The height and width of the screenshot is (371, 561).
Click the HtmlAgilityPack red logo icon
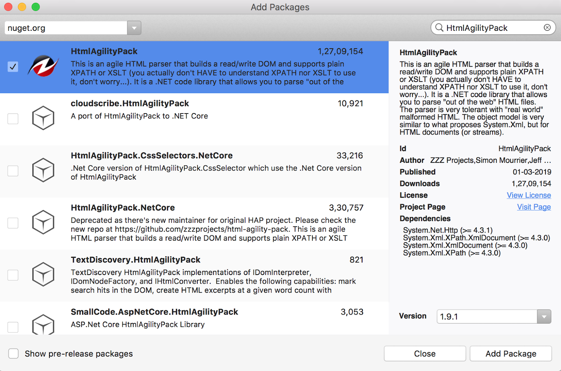point(43,67)
